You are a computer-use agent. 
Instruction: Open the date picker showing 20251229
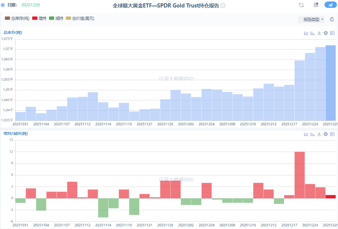(x=30, y=5)
